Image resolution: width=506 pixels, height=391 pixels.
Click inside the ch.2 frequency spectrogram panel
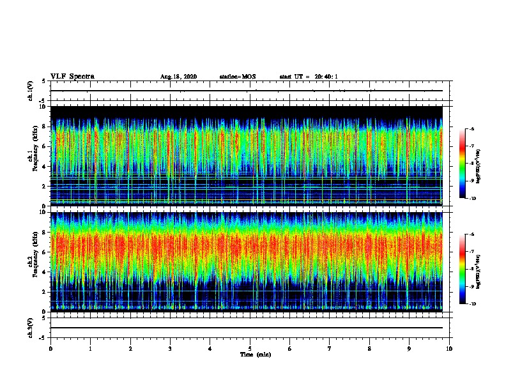point(247,262)
